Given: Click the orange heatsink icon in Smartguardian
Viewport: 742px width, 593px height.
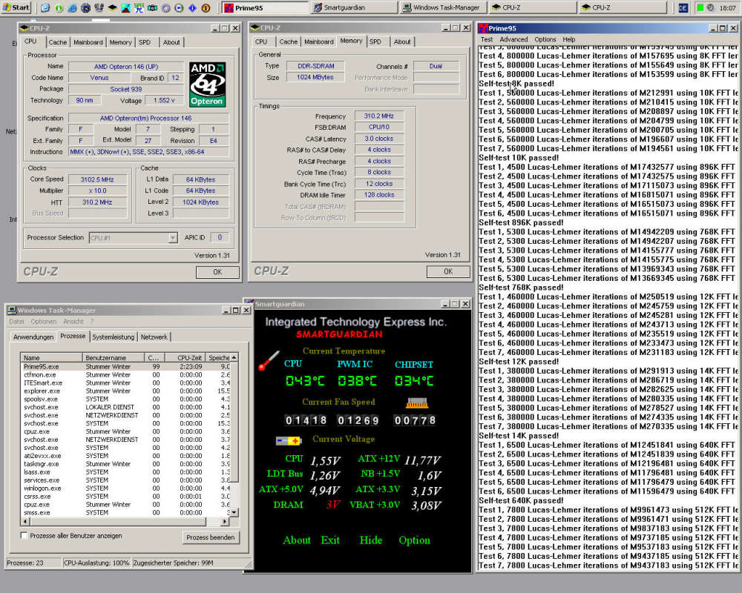Looking at the screenshot, I should tap(417, 403).
